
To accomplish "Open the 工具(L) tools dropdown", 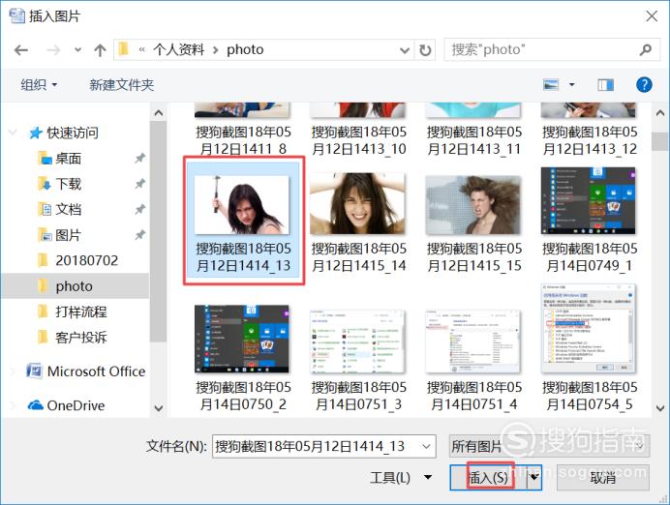I will coord(401,477).
